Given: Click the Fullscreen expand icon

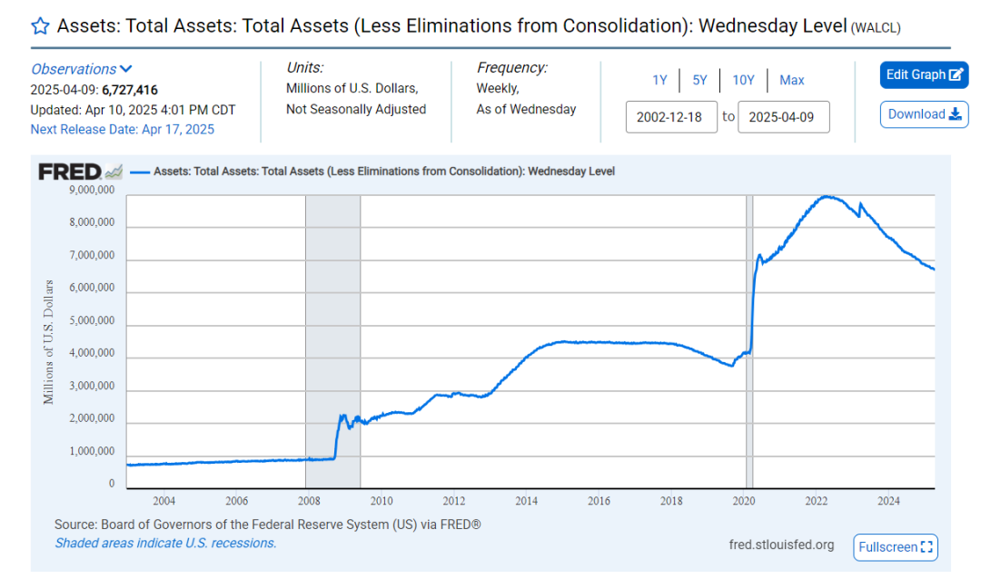Looking at the screenshot, I should pos(926,547).
